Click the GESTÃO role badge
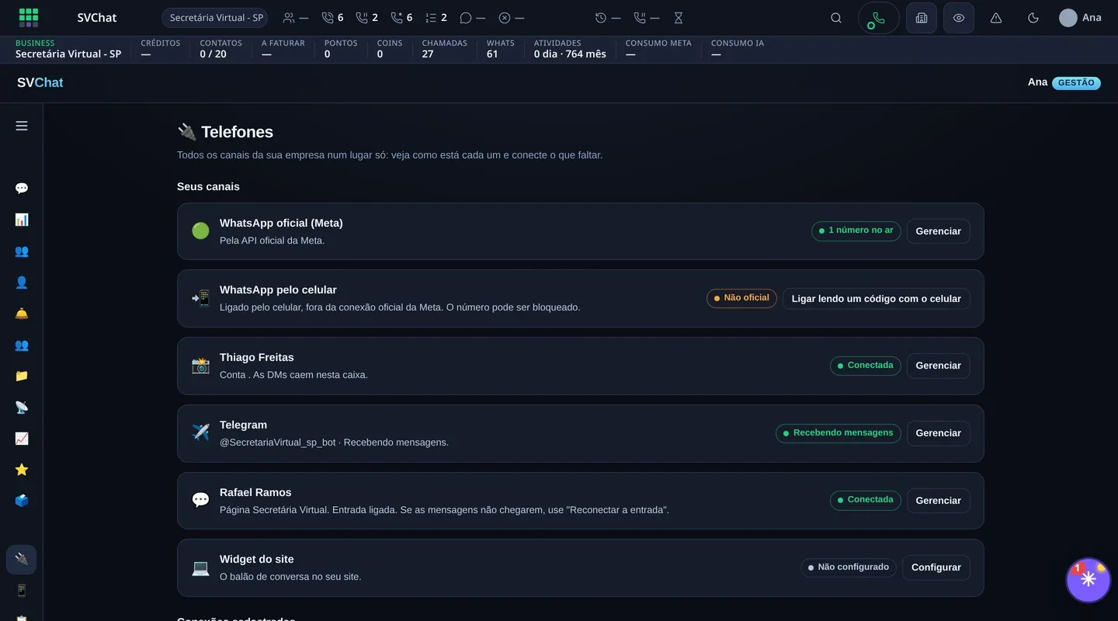Screen dimensions: 1118x621 coord(1076,83)
